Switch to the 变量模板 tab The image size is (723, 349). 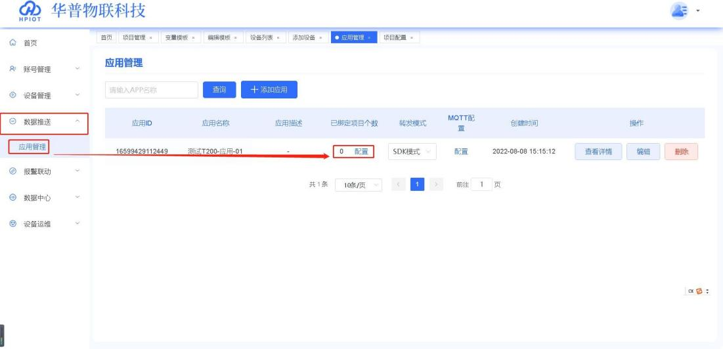click(x=181, y=38)
